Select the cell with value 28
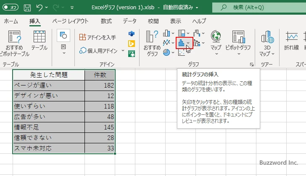This screenshot has height=176, width=306. tap(100, 138)
